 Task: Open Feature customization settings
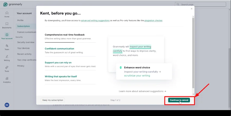click(x=27, y=32)
